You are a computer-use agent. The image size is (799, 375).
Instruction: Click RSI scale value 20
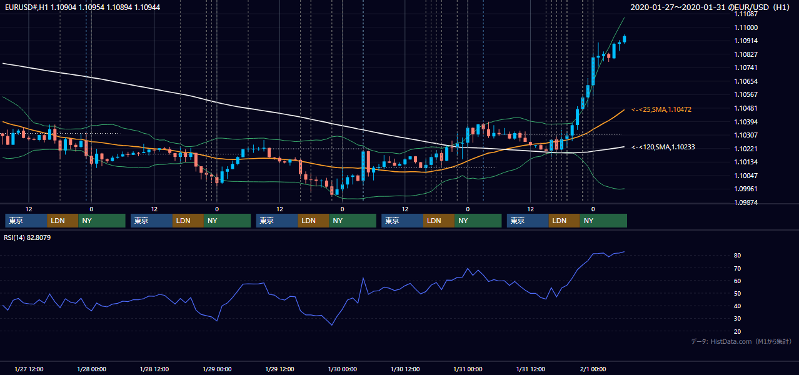tap(738, 331)
